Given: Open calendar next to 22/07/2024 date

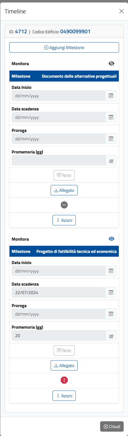Looking at the screenshot, I should [x=111, y=292].
